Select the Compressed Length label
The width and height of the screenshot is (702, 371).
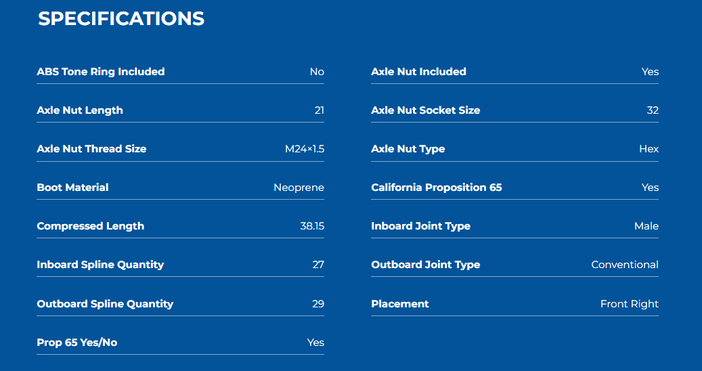click(91, 226)
